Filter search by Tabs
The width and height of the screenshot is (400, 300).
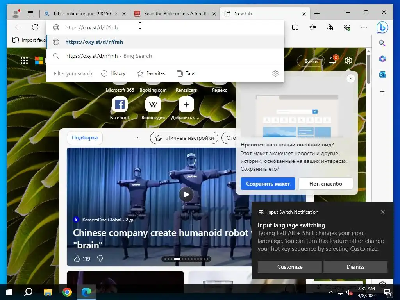coord(186,73)
